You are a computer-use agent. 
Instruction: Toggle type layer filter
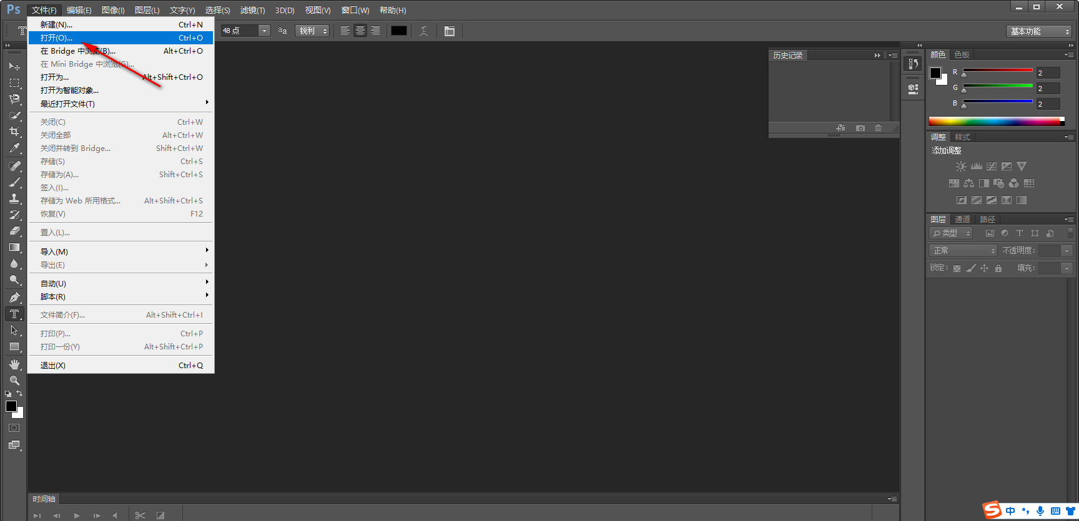click(1020, 233)
